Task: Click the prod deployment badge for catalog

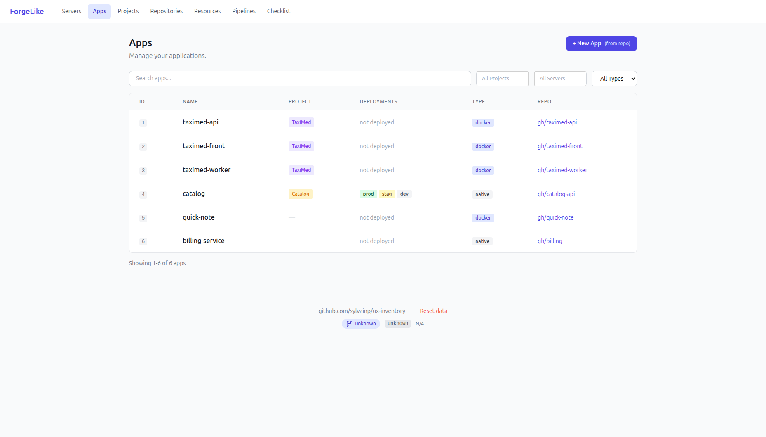Action: point(368,194)
